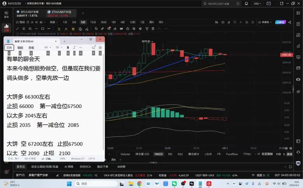This screenshot has width=303, height=188.
Task: Switch to 4时 timeframe
Action: [123, 22]
